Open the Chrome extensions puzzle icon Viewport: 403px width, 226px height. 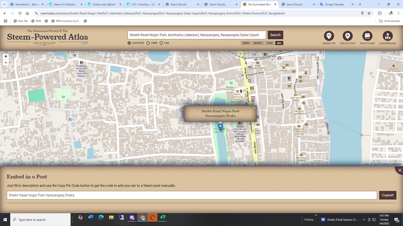pyautogui.click(x=380, y=13)
